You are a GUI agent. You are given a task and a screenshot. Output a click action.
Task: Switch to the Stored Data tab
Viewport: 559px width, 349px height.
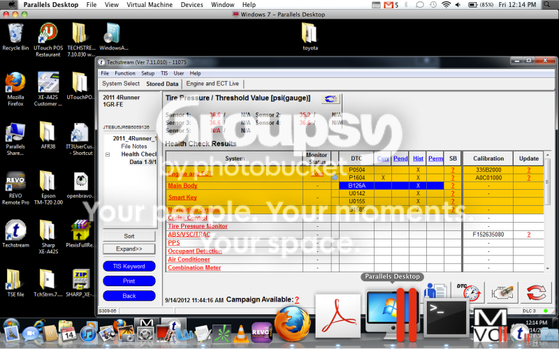click(x=162, y=84)
